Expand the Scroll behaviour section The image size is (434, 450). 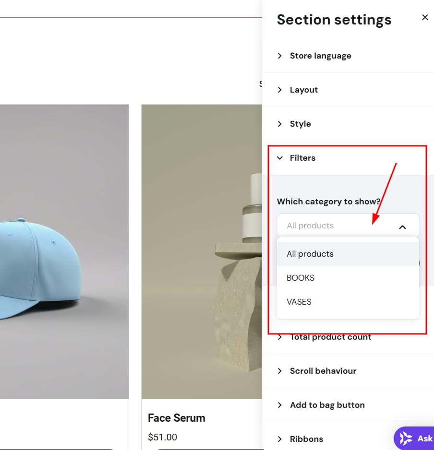pos(323,371)
